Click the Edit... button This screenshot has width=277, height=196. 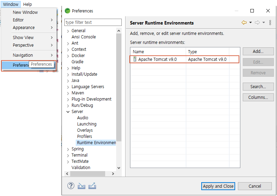point(258,62)
